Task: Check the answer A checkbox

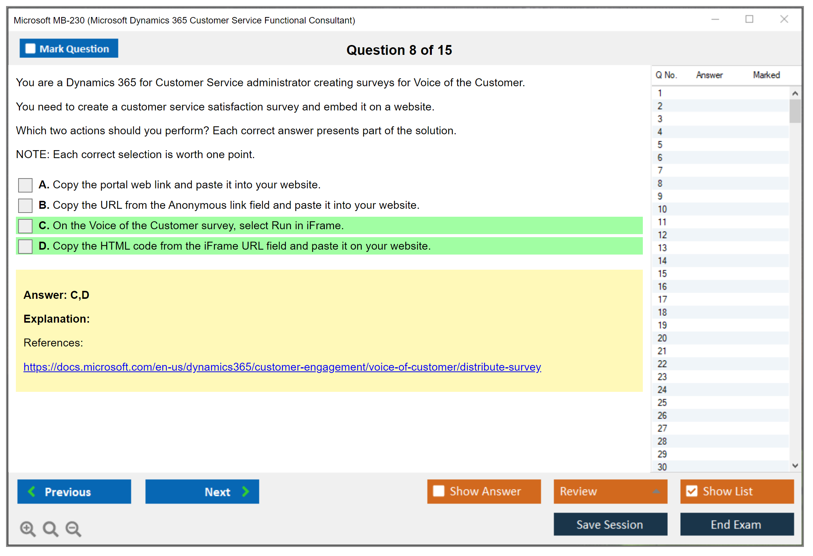Action: [25, 185]
